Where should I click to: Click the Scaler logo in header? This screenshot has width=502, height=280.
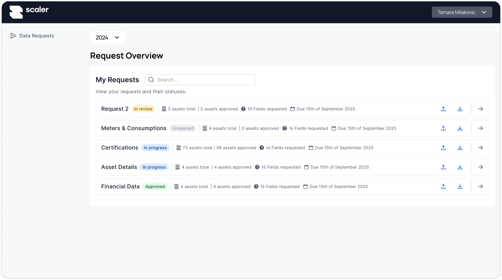tap(29, 11)
